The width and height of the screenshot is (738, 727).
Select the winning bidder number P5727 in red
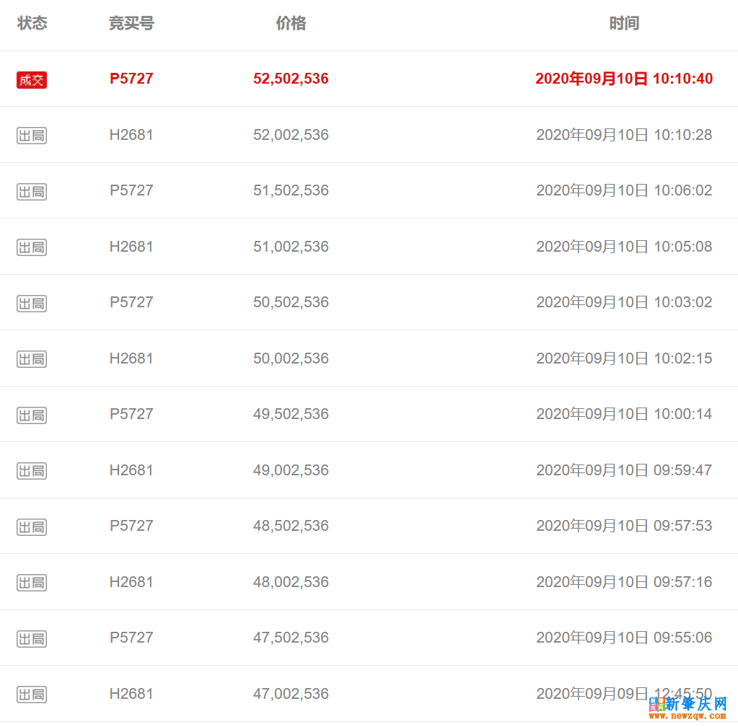point(131,79)
